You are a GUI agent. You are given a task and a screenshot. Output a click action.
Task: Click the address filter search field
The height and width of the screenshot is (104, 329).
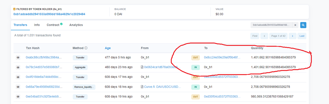coord(271,25)
